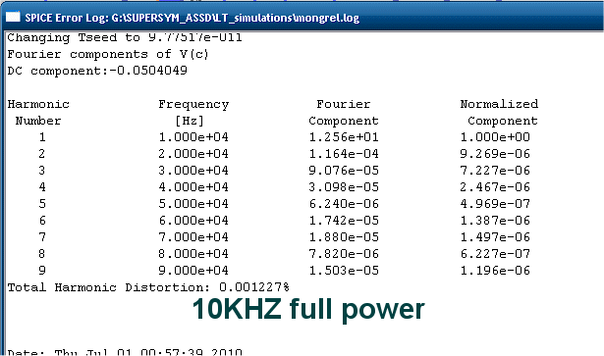Select frequency value 9.000e+04
This screenshot has height=356, width=604.
193,271
